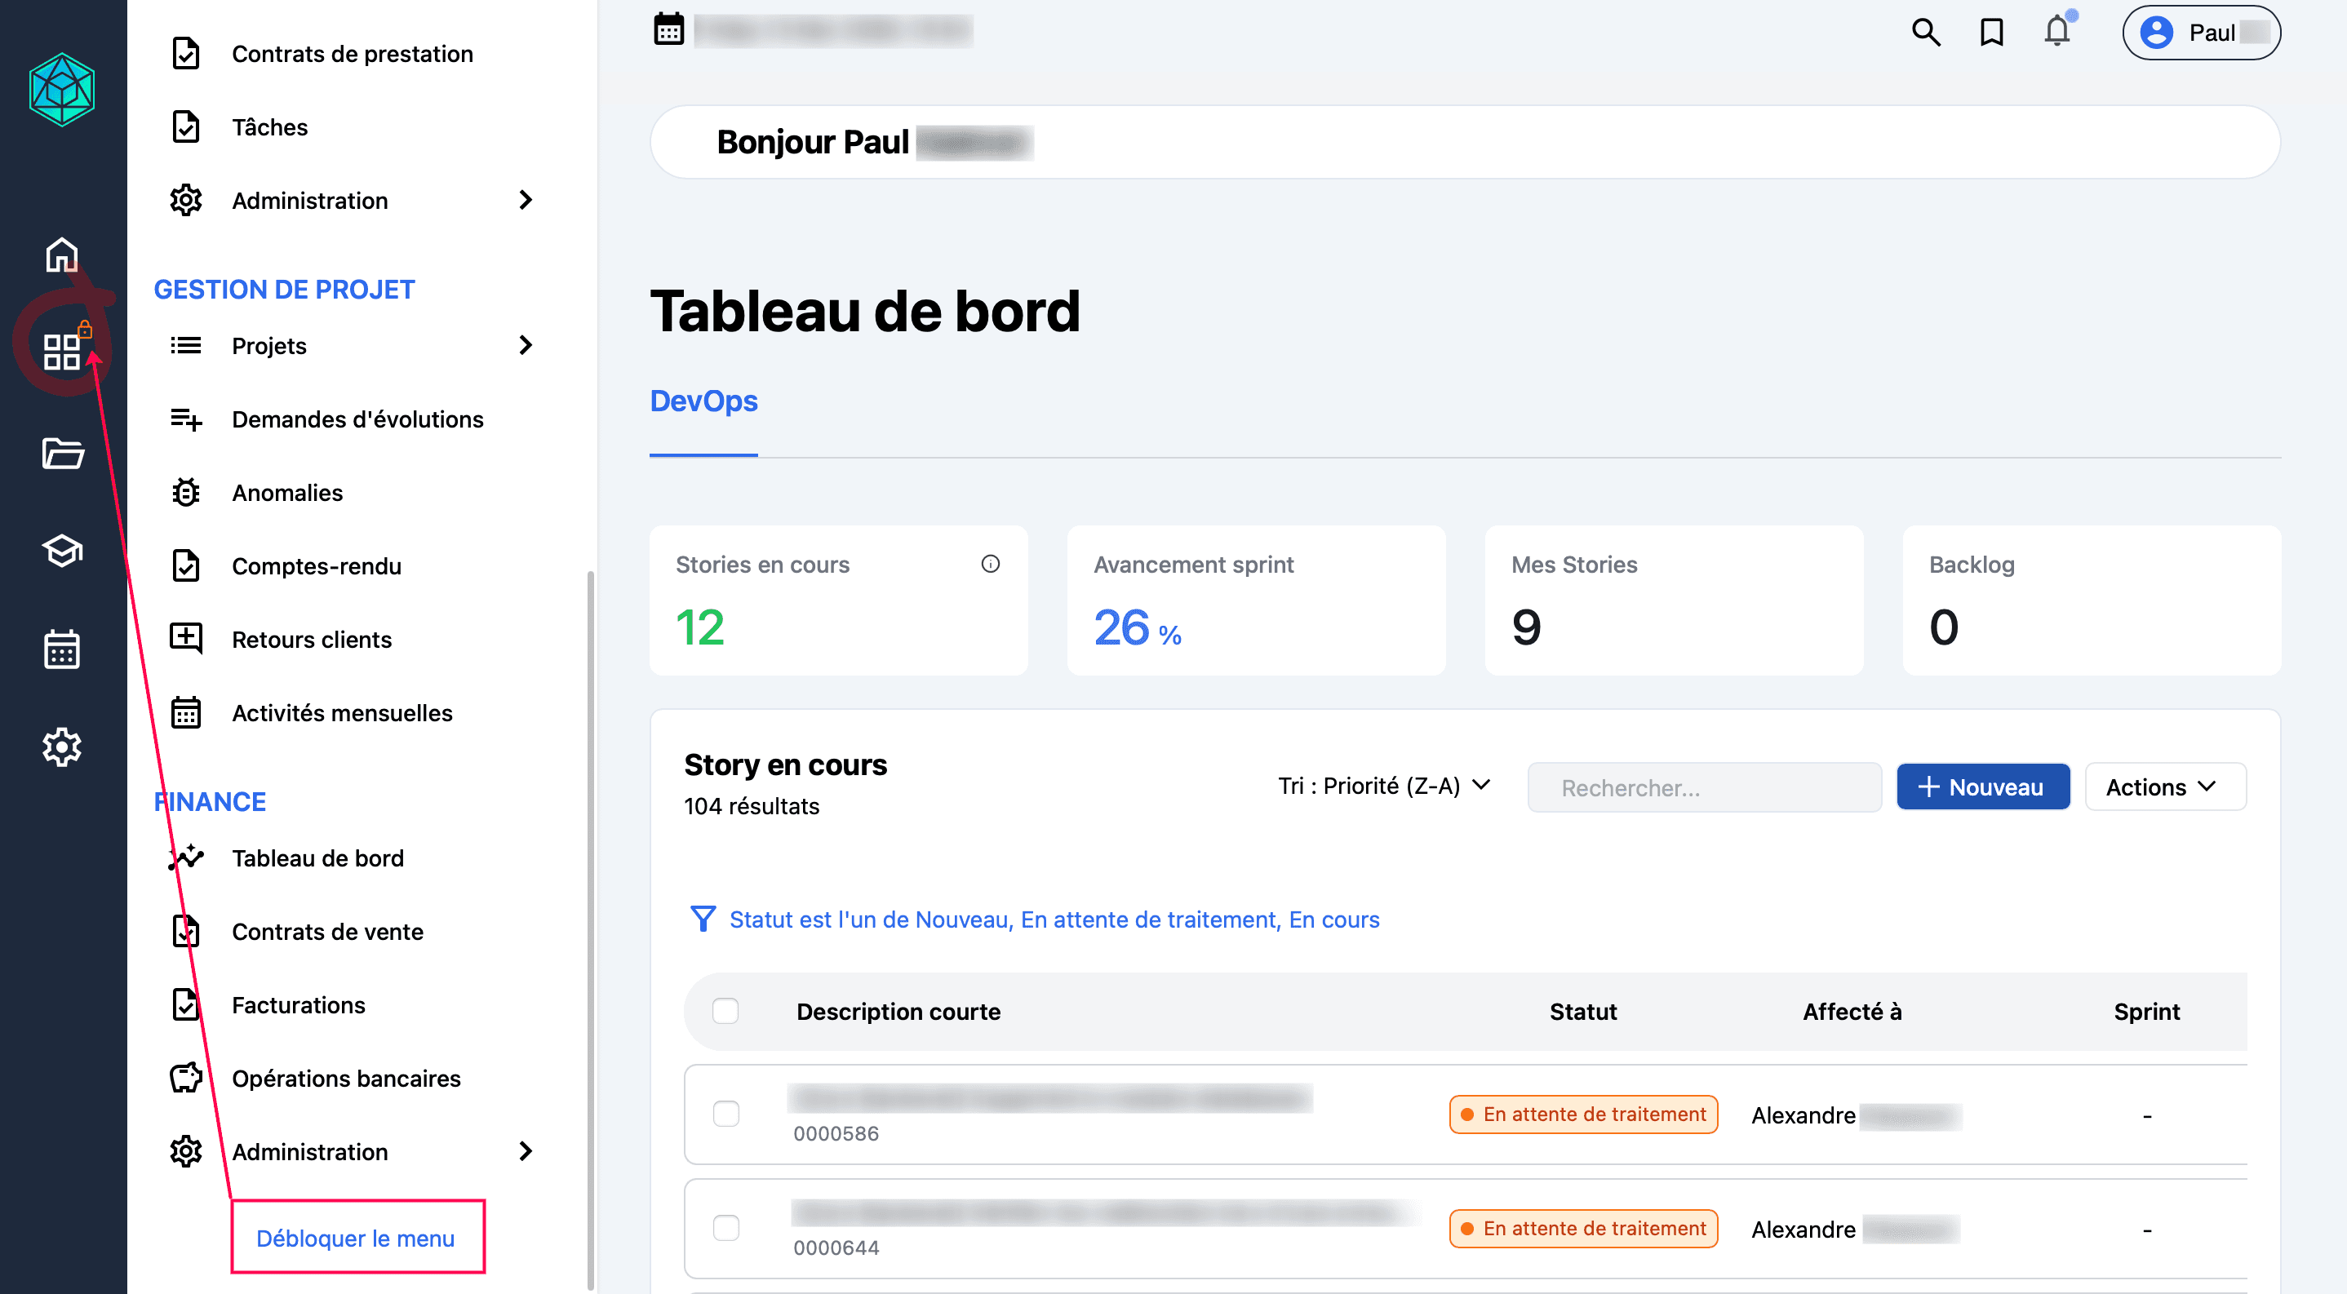This screenshot has height=1294, width=2347.
Task: Open Anomalies in the menu
Action: [287, 493]
